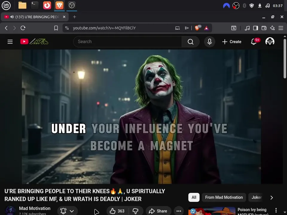
Task: Open the NordVPN tray icon
Action: click(226, 6)
